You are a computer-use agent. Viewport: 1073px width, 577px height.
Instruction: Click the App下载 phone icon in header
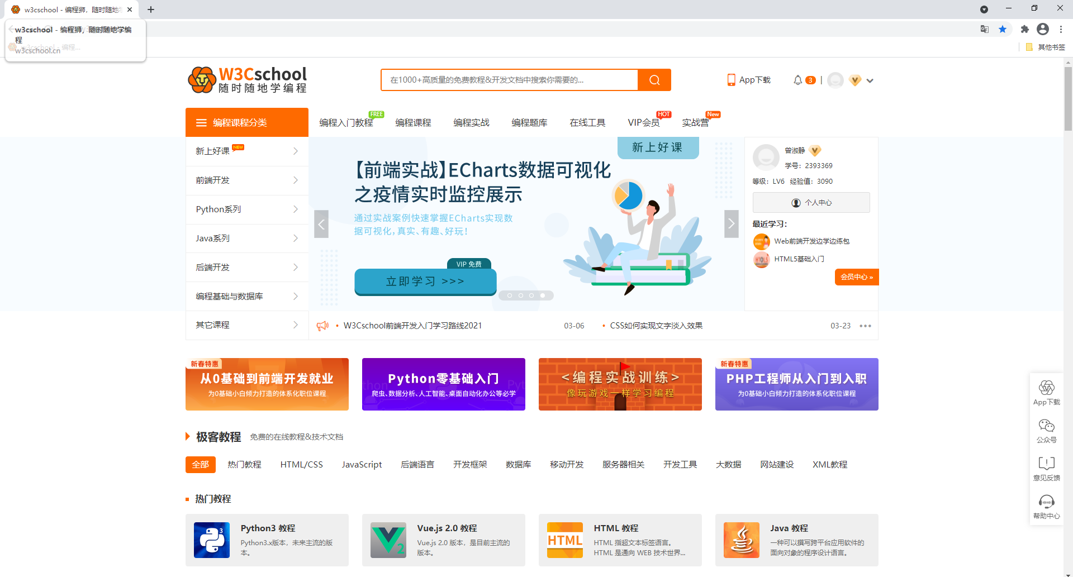[x=731, y=80]
